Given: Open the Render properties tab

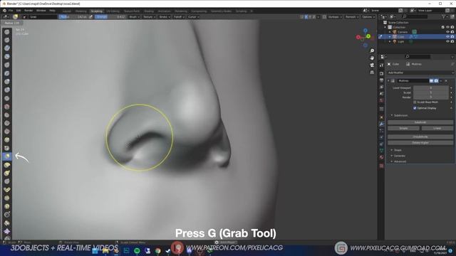Looking at the screenshot, I should point(382,73).
